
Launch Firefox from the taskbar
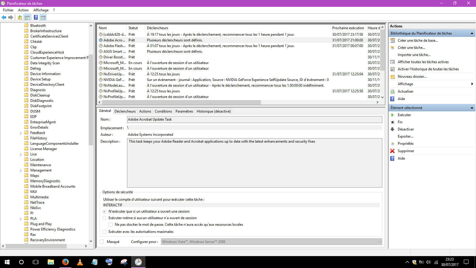65,262
